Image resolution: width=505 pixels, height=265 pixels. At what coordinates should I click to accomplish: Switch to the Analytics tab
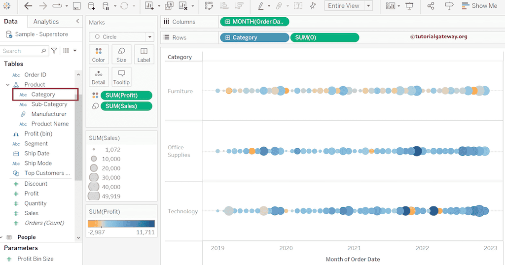pyautogui.click(x=46, y=22)
